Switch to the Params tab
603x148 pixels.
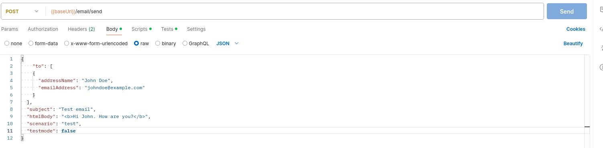(x=10, y=29)
